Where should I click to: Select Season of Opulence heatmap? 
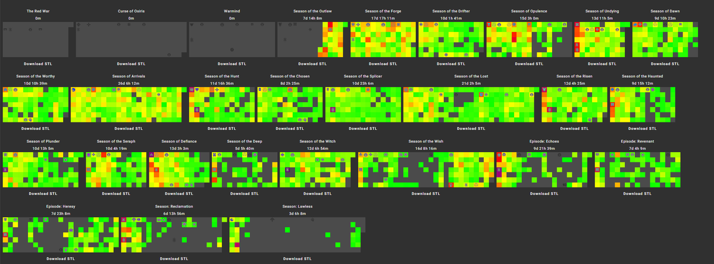(529, 39)
